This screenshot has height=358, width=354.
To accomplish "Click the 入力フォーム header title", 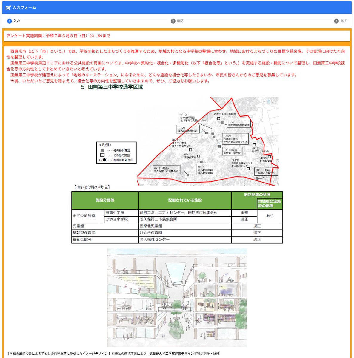I will [x=24, y=8].
